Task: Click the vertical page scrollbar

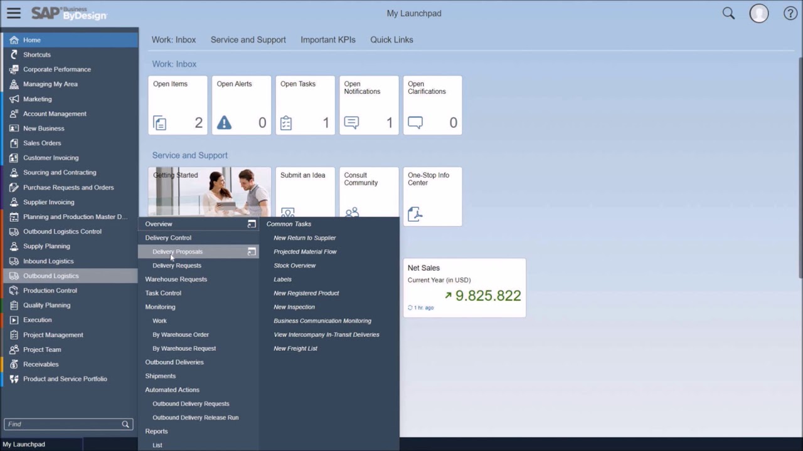Action: tap(800, 168)
